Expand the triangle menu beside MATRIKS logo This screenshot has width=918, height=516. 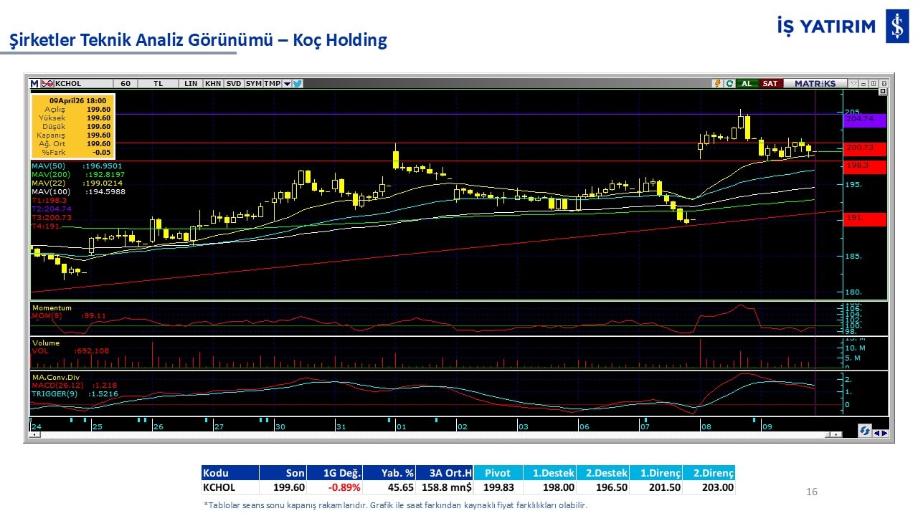[x=853, y=83]
